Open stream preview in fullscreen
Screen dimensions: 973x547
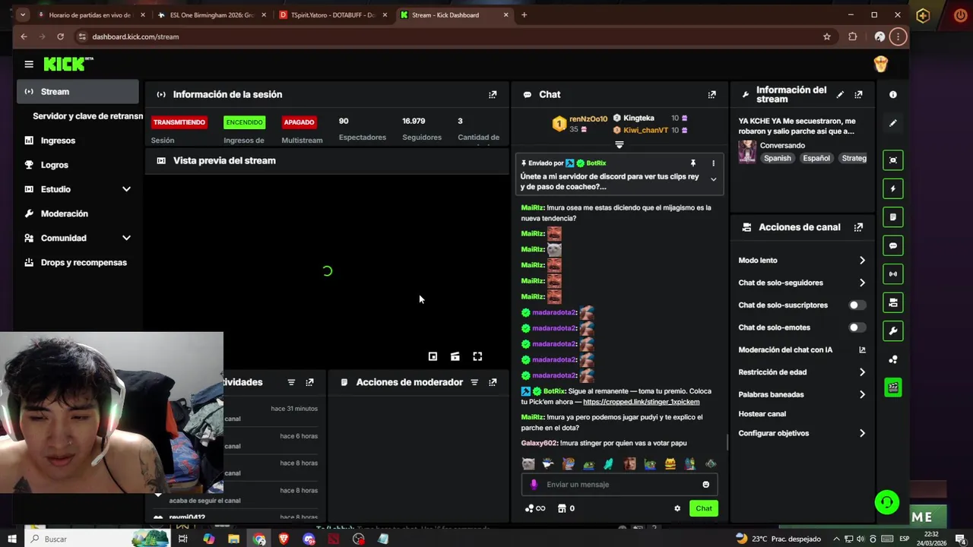[x=477, y=356]
